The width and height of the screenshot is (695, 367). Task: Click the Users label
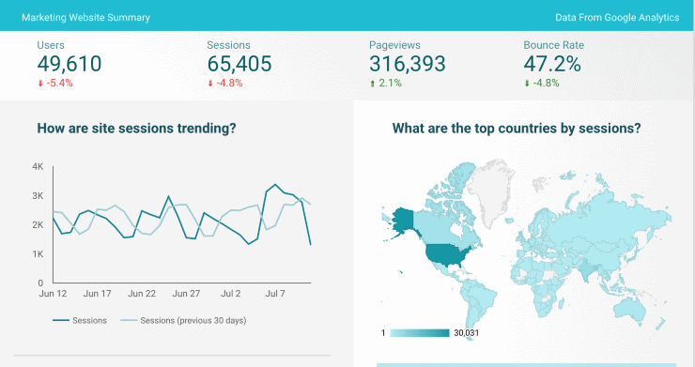pos(51,45)
